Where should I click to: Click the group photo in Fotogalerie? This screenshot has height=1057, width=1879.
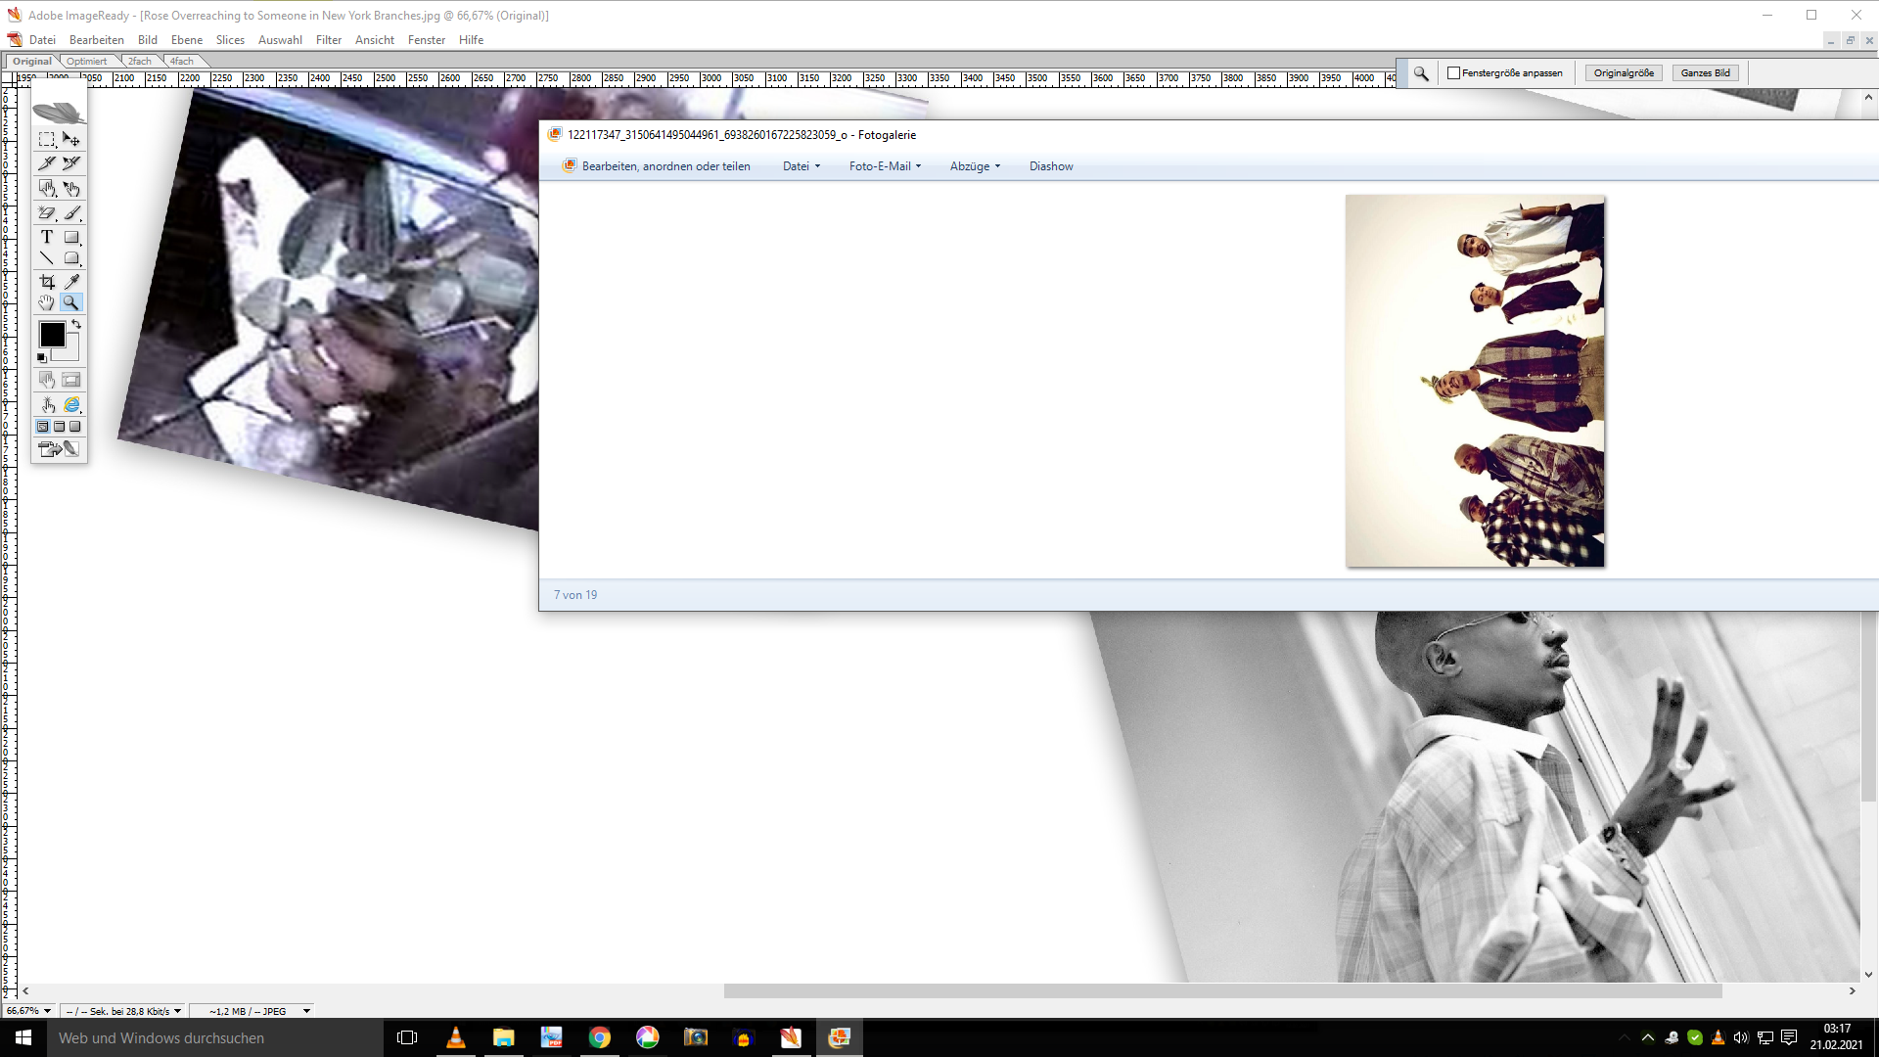point(1475,381)
